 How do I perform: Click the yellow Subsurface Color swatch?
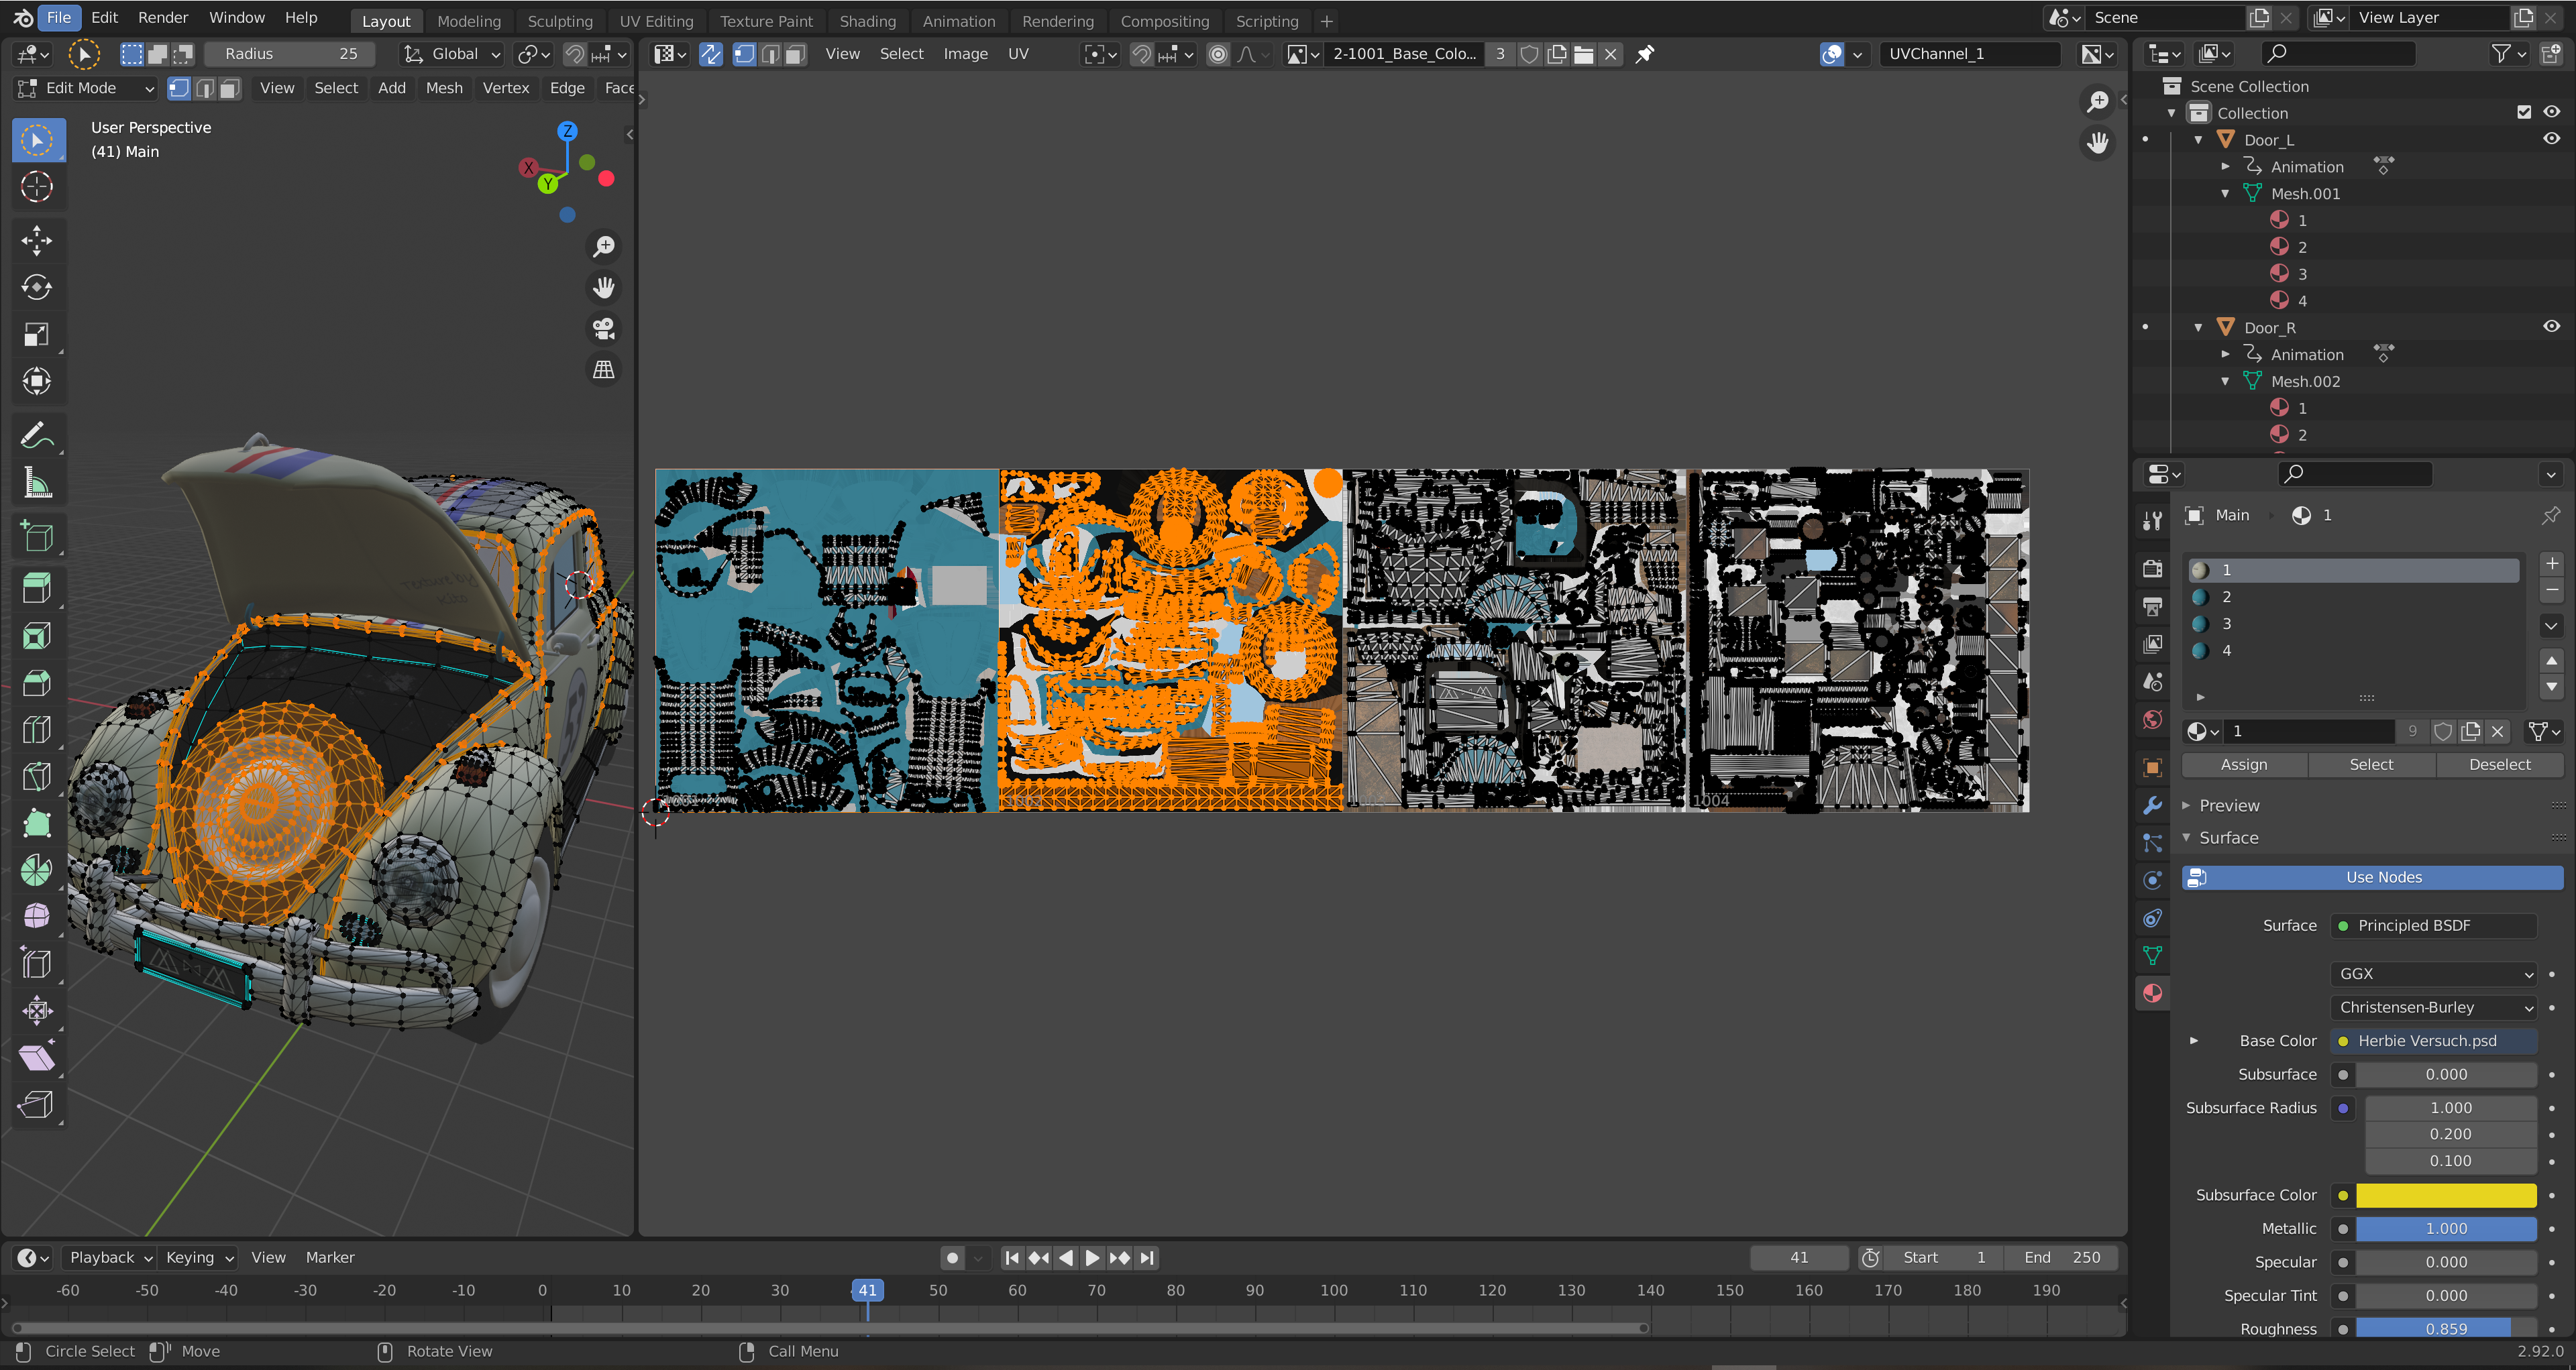point(2446,1195)
